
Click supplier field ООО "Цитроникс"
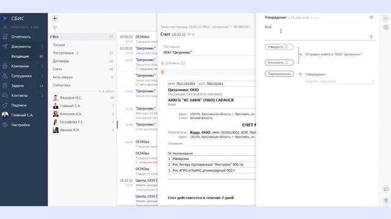click(178, 52)
